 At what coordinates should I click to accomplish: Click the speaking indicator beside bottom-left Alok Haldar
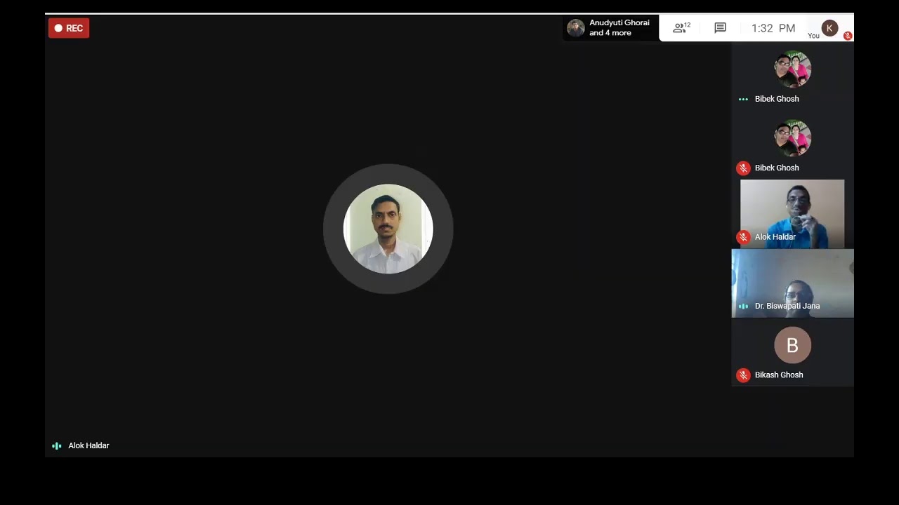pos(57,445)
